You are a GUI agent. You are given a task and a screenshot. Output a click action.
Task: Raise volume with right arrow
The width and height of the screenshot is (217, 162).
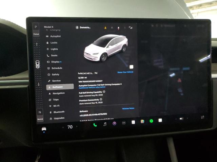pos(188,118)
